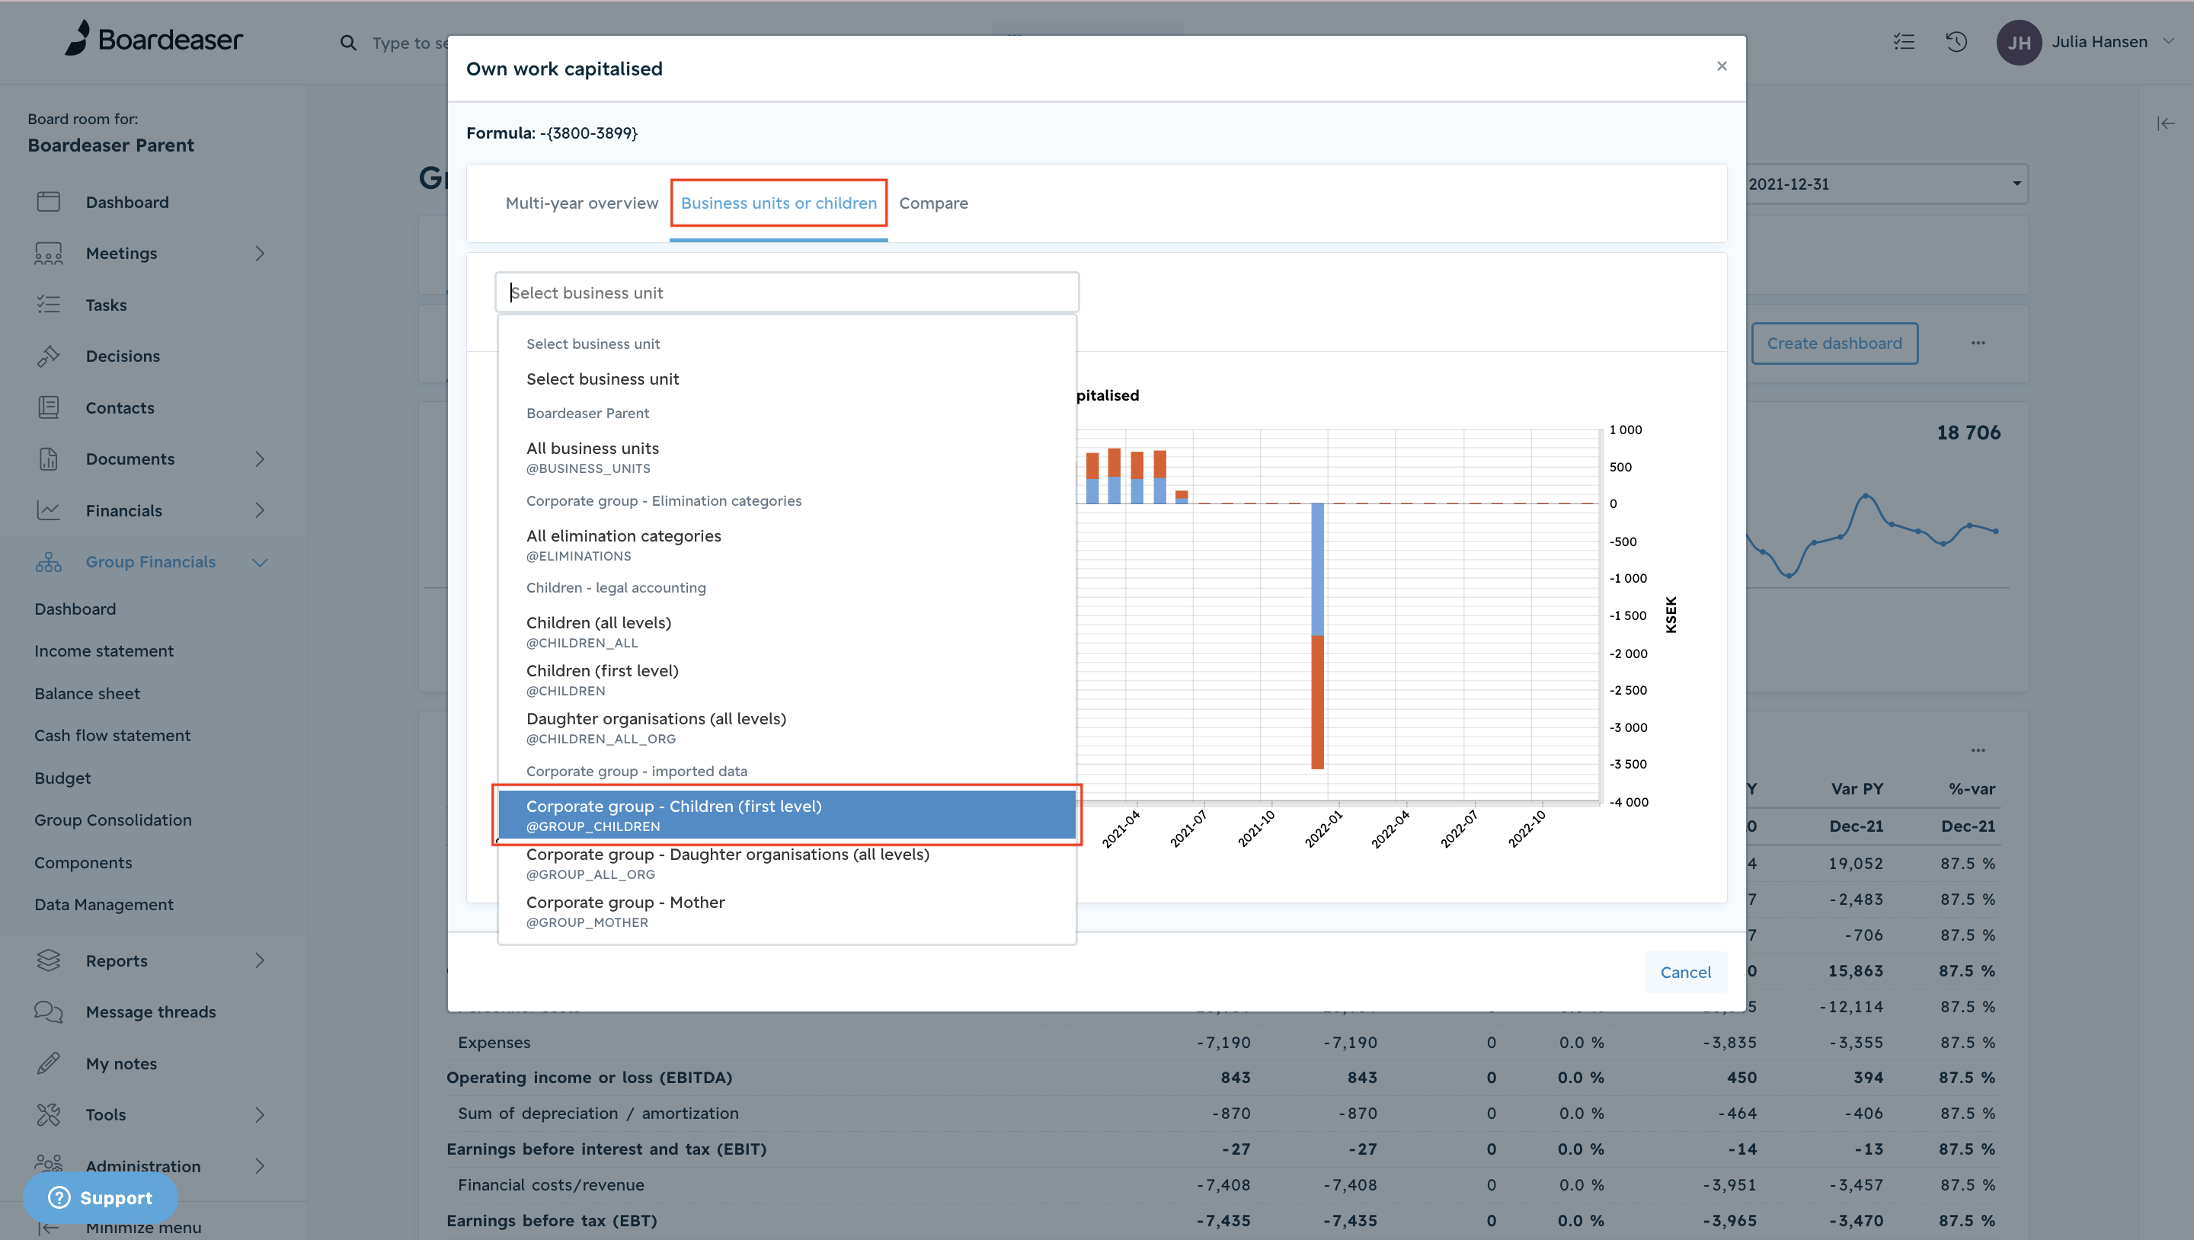Expand the Tools submenu chevron
The width and height of the screenshot is (2194, 1240).
click(x=260, y=1115)
